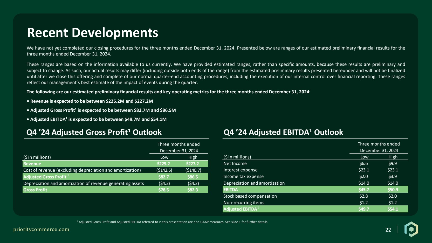The height and width of the screenshot is (243, 432).
Task: Click the bullet stating Adjusted EBITDA expected range
Action: pos(97,119)
